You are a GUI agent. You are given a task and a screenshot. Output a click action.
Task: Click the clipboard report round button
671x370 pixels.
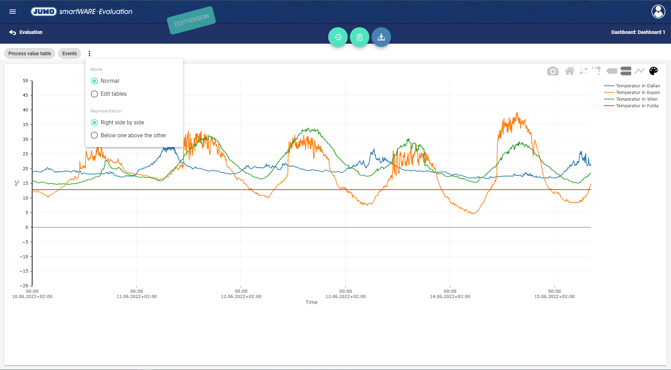(x=359, y=37)
